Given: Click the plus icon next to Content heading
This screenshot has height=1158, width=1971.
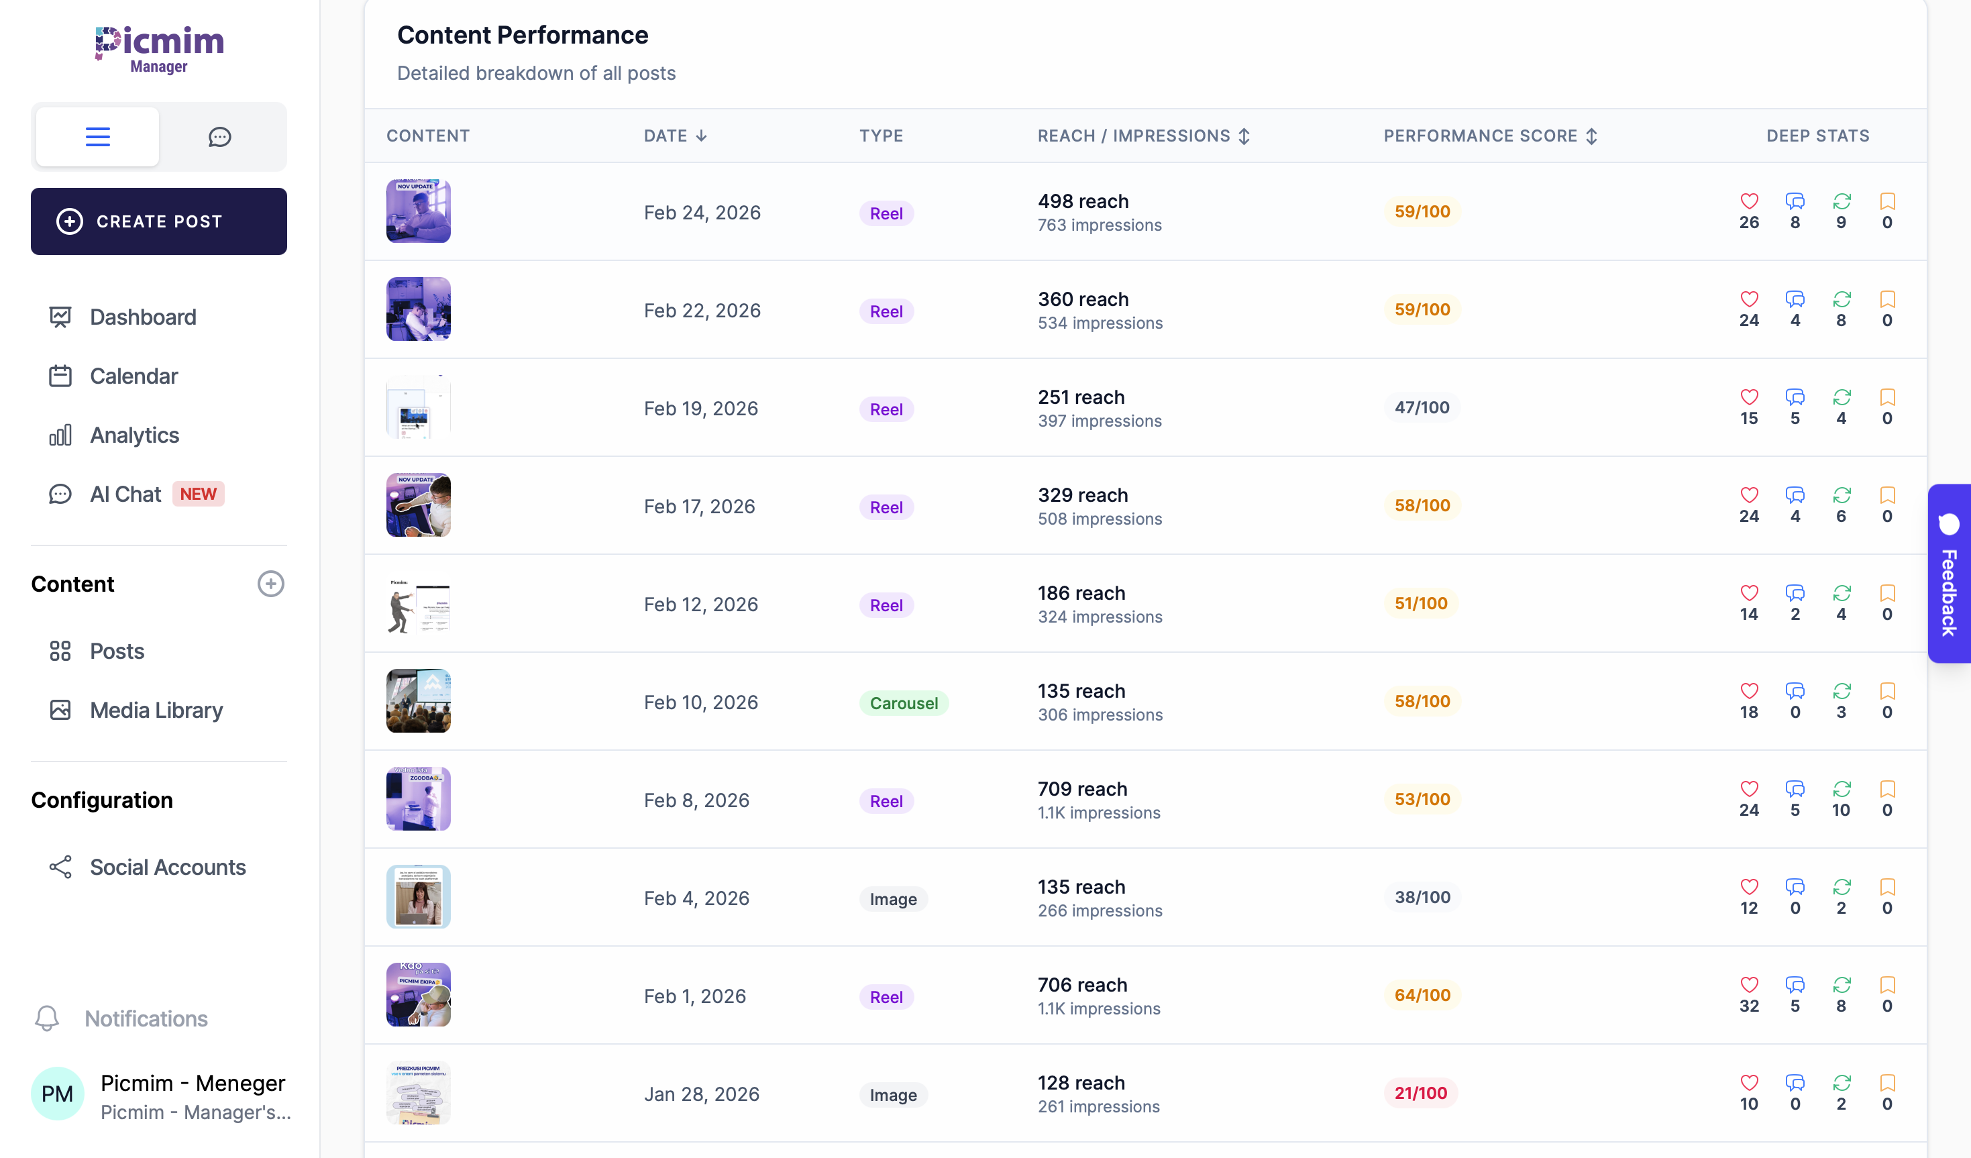Looking at the screenshot, I should [270, 584].
